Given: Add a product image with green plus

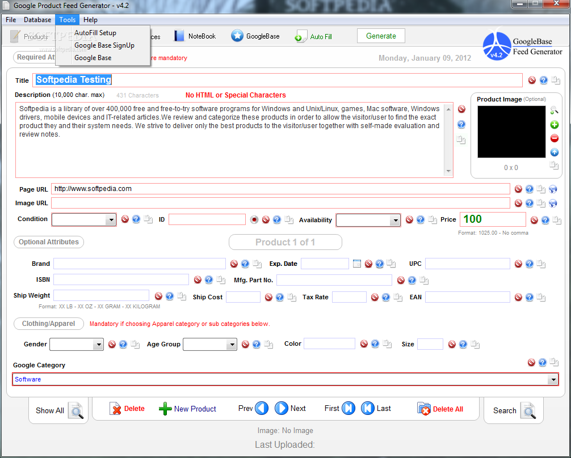Looking at the screenshot, I should 554,125.
